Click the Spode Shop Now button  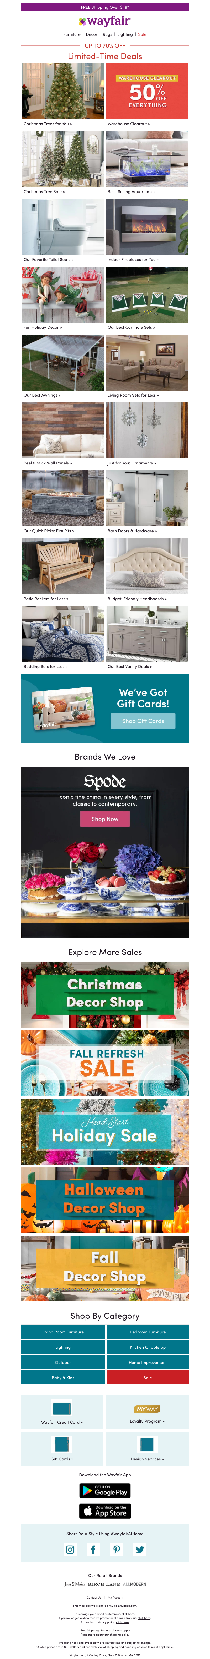tap(105, 818)
